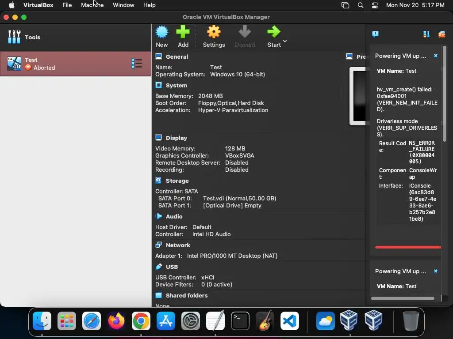Click the notification center exclamation icon
Image resolution: width=453 pixels, height=339 pixels.
[375, 34]
